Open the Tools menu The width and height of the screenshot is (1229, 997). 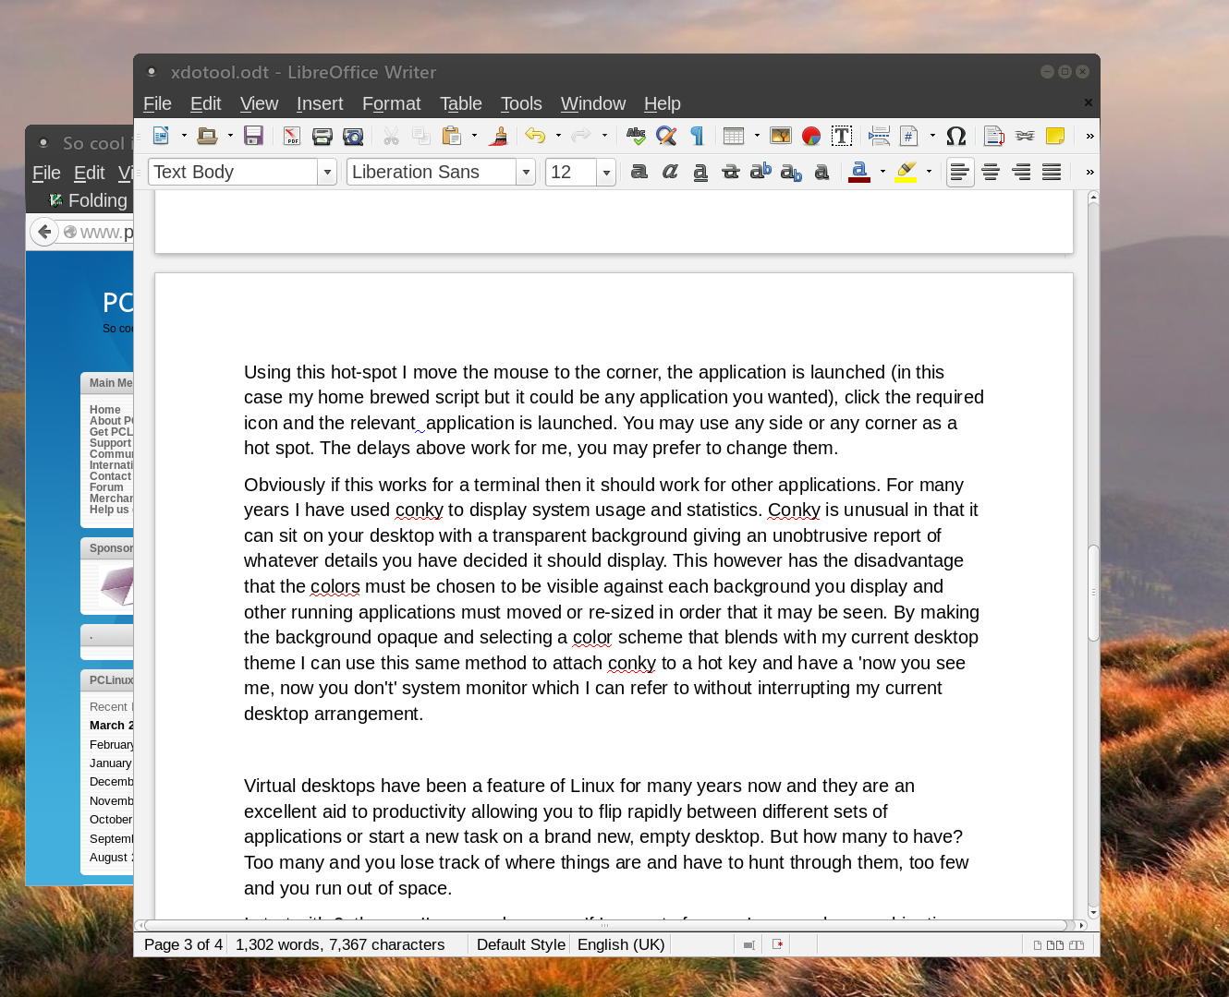click(521, 103)
